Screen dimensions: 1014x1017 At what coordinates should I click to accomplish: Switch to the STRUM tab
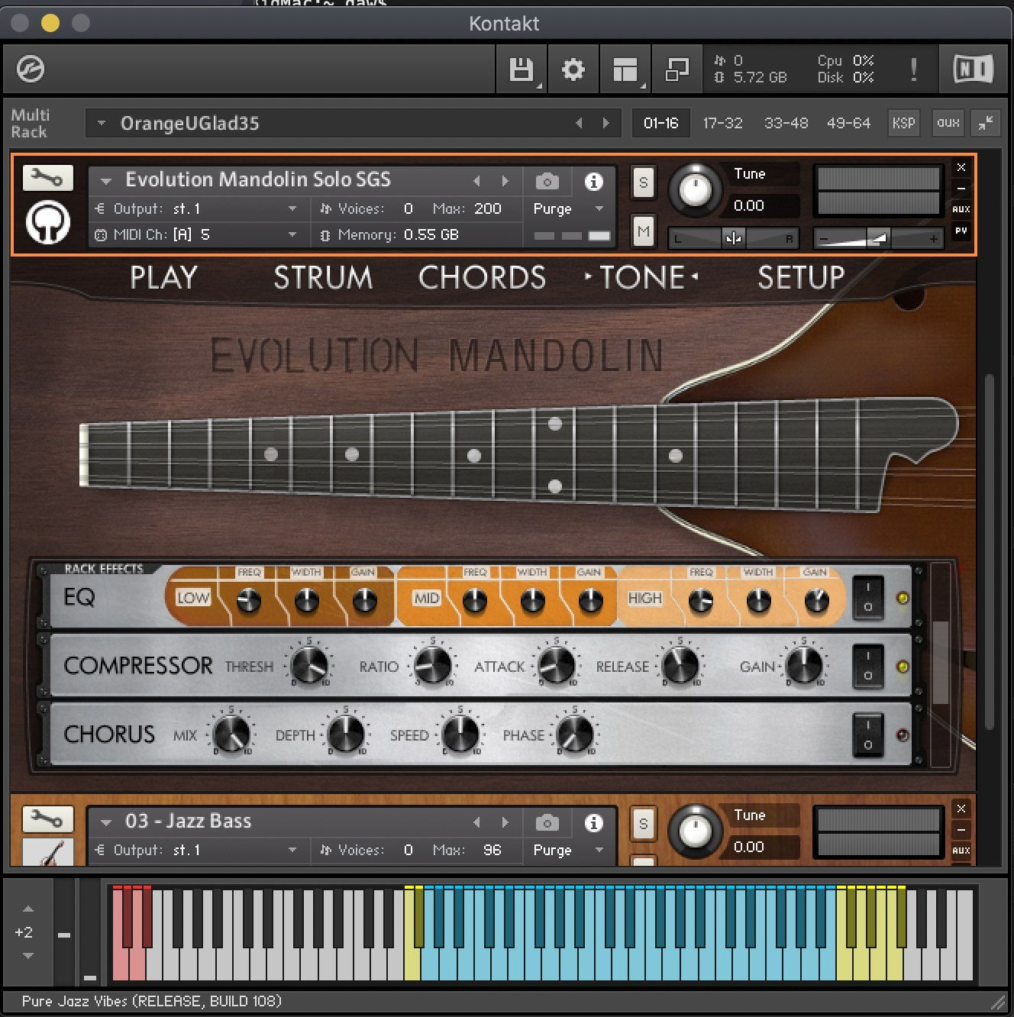[323, 277]
